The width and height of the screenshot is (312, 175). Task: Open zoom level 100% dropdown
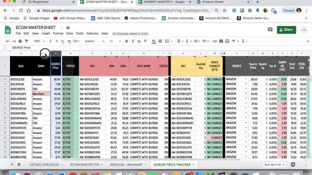point(39,41)
